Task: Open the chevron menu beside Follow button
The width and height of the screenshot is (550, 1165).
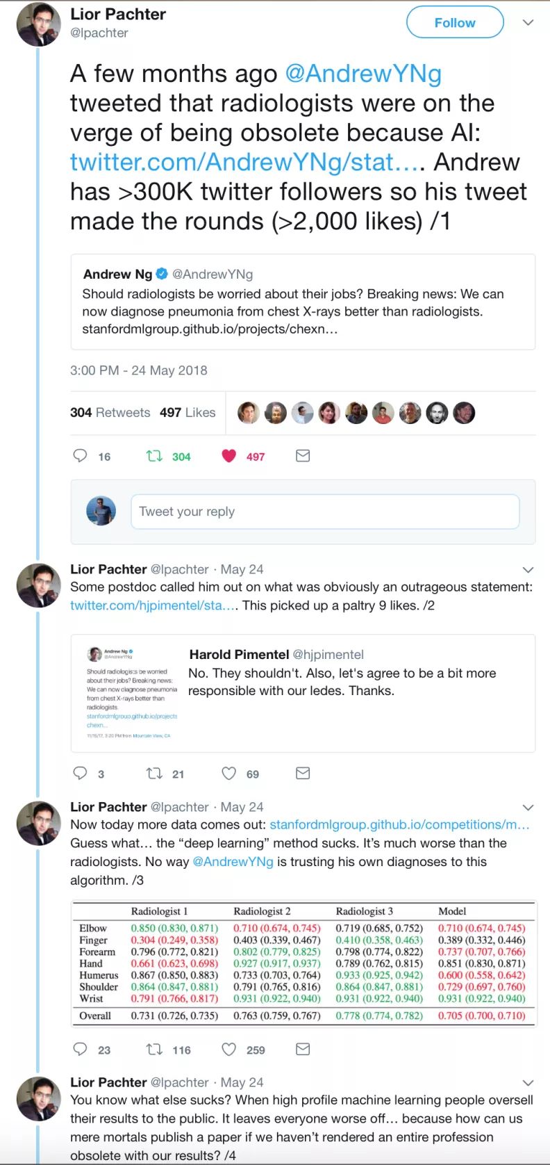Action: (528, 22)
